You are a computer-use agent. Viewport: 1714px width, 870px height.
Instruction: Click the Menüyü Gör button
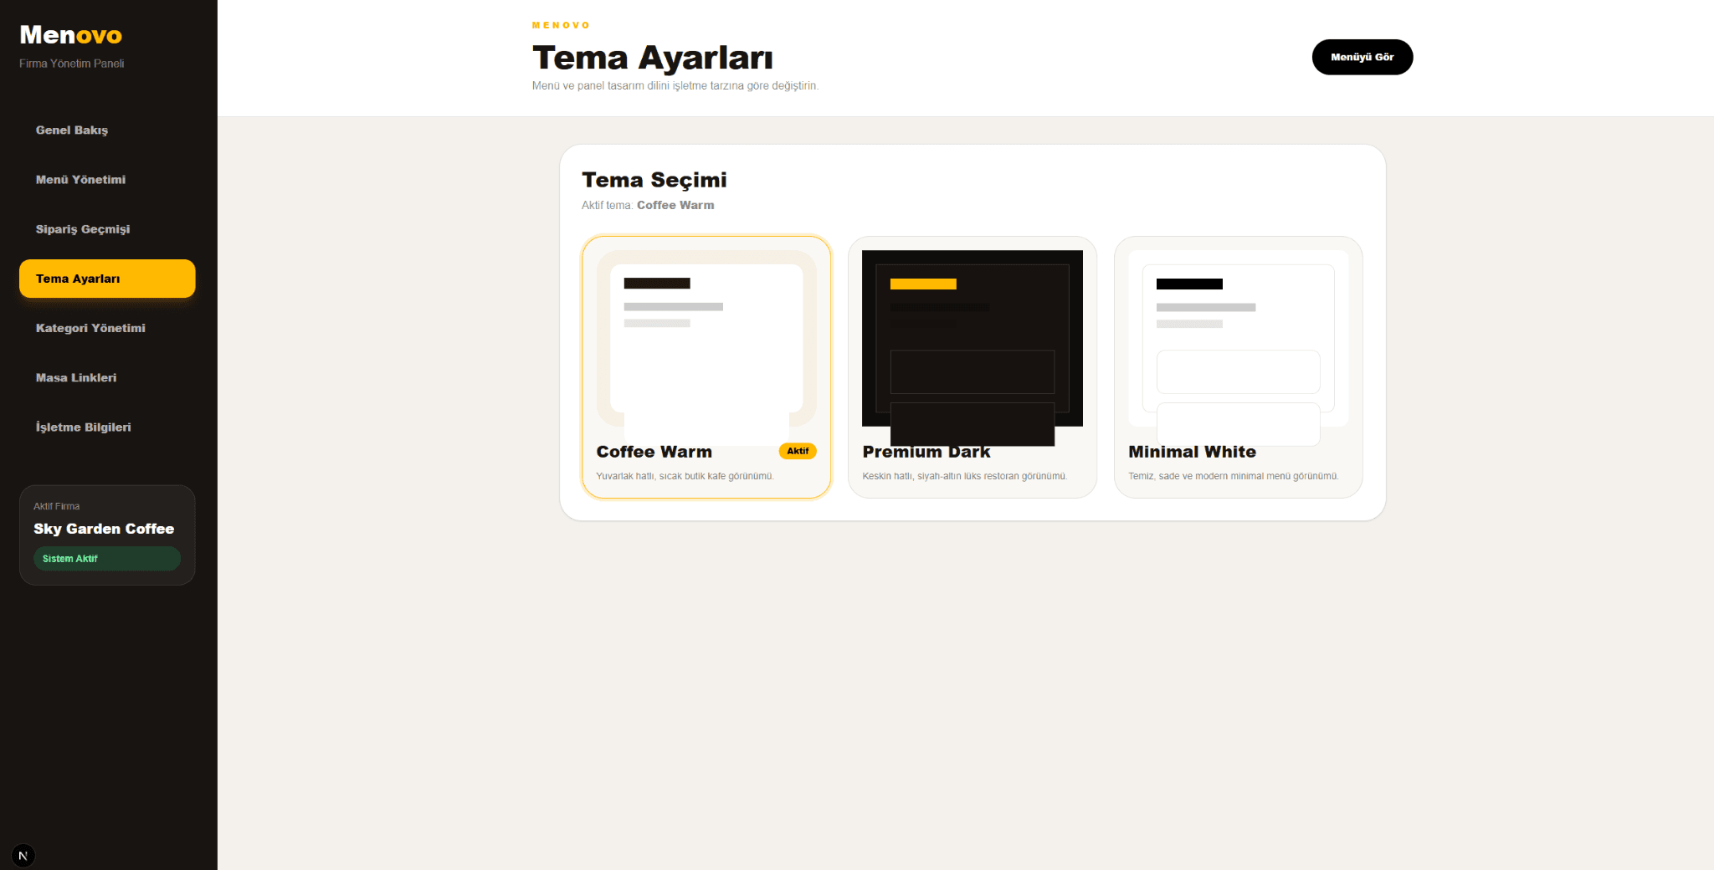point(1362,57)
